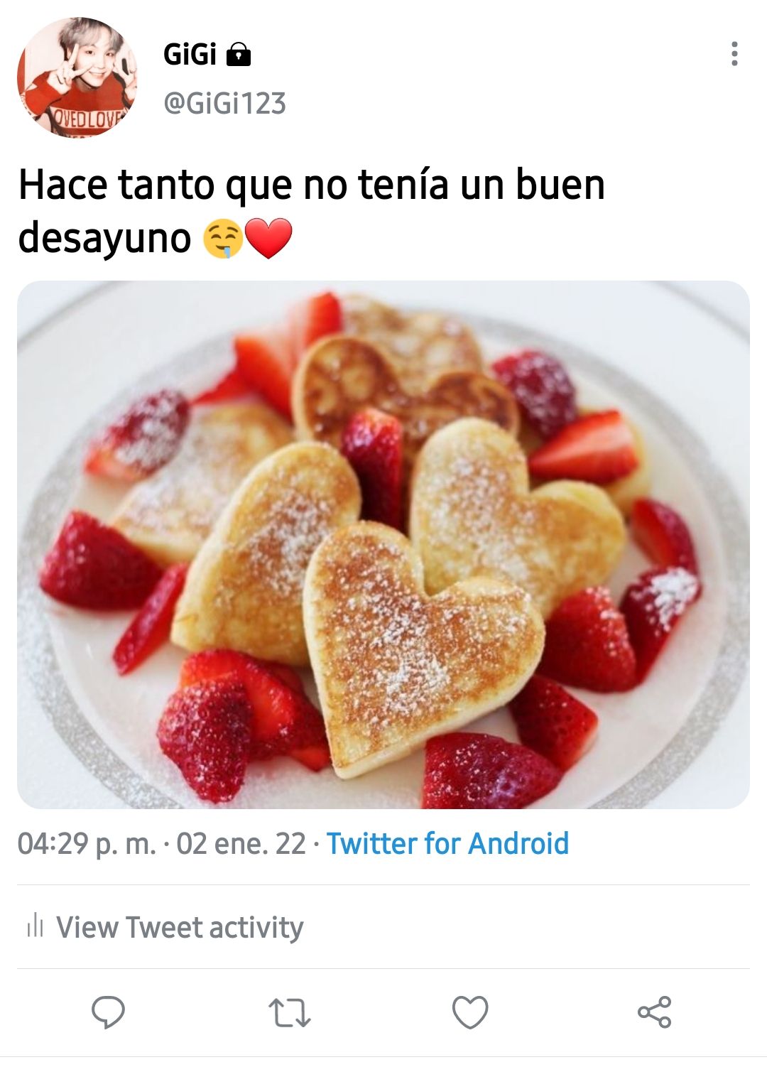Tap the retweet arrows icon
The image size is (767, 1067).
[x=290, y=1013]
